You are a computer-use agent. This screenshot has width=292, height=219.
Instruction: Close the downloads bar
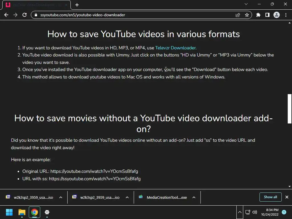287,197
